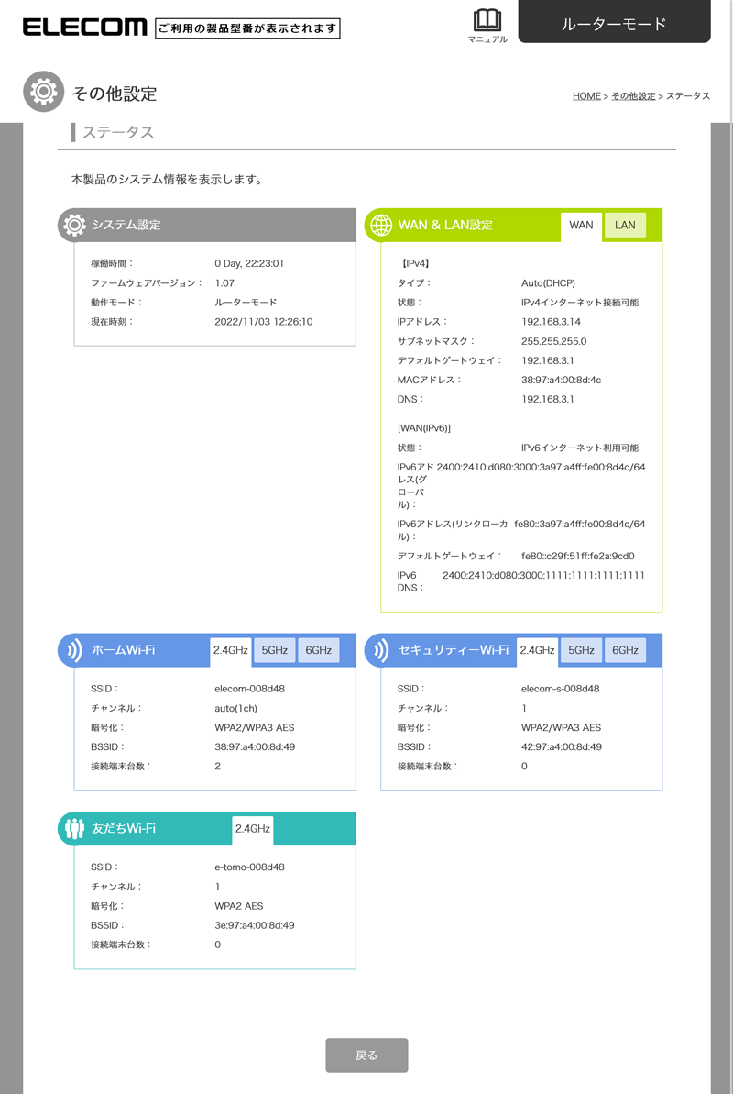Click subnet mask 255.255.255.0
The image size is (733, 1094).
553,342
